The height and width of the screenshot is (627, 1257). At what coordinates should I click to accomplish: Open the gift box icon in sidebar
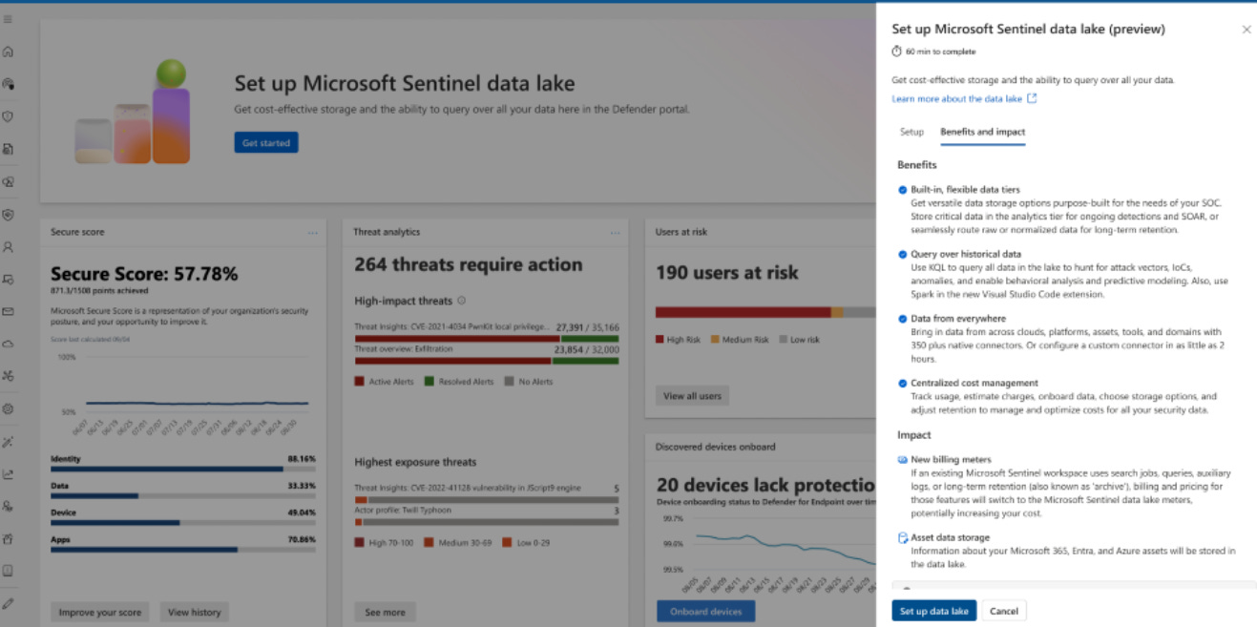tap(8, 538)
